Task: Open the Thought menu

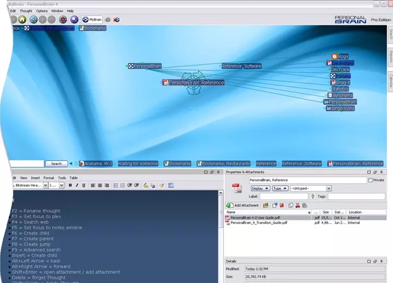Action: [26, 11]
